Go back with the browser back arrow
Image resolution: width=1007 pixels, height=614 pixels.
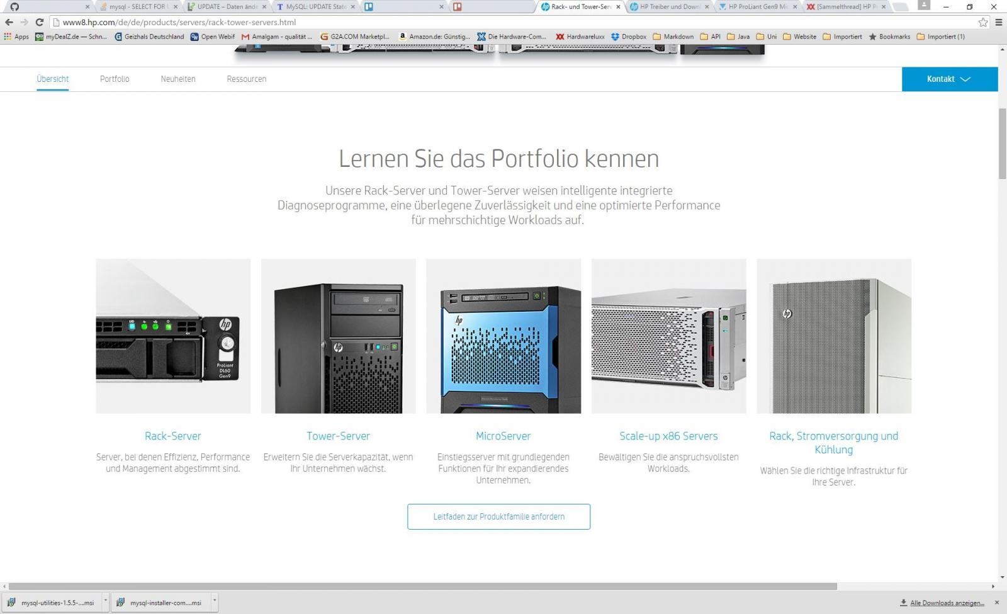point(9,22)
